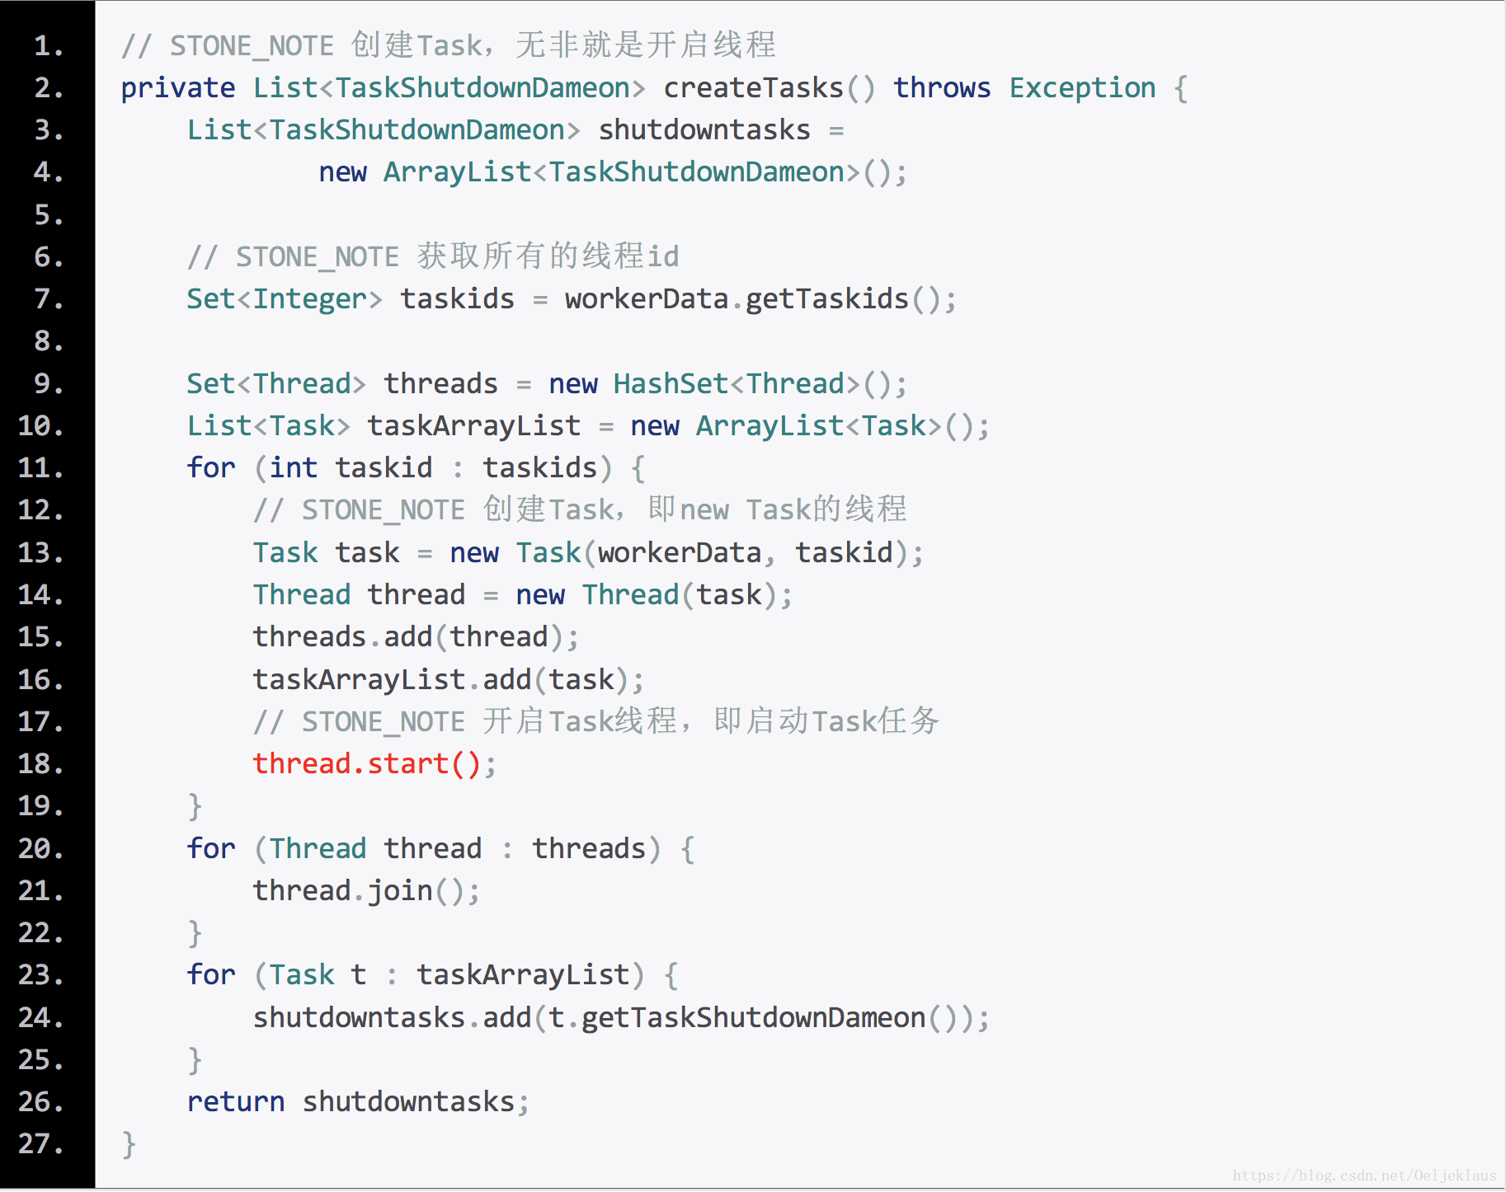Click the getTaskShutdownDameon() call
The height and width of the screenshot is (1192, 1506).
[x=753, y=1018]
